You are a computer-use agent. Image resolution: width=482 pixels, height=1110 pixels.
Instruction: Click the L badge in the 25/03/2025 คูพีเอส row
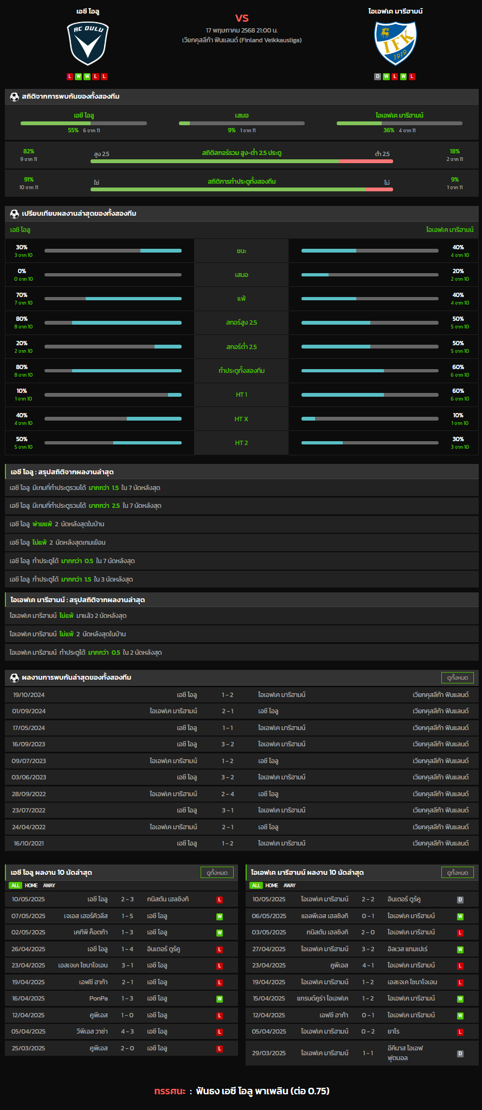[x=220, y=1049]
